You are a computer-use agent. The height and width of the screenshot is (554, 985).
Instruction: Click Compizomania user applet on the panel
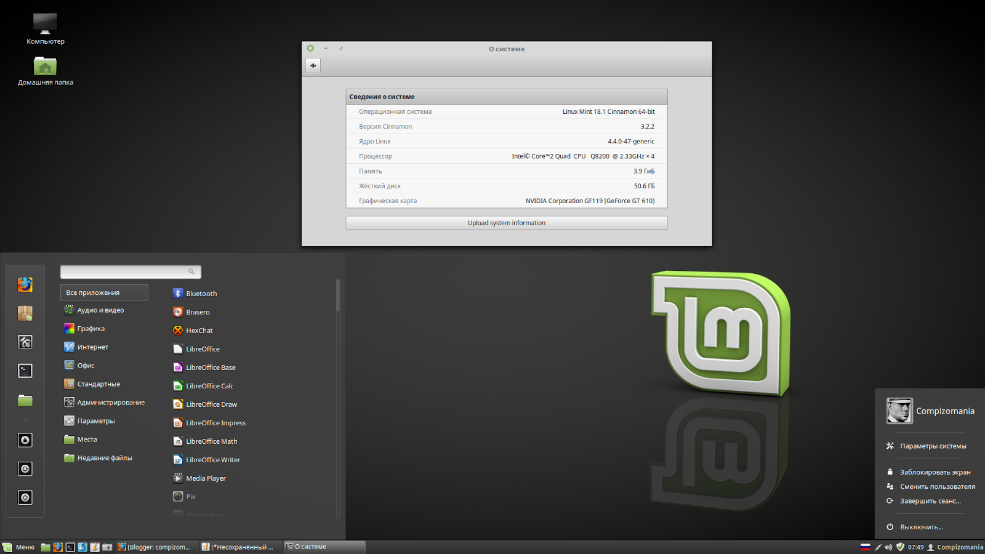coord(955,547)
